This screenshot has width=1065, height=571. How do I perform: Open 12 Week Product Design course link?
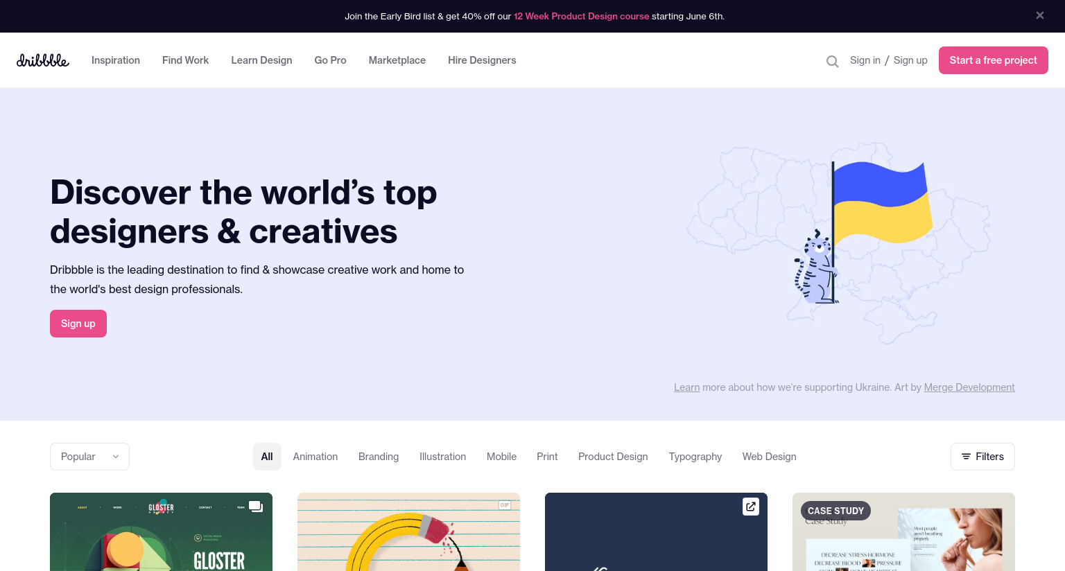581,16
